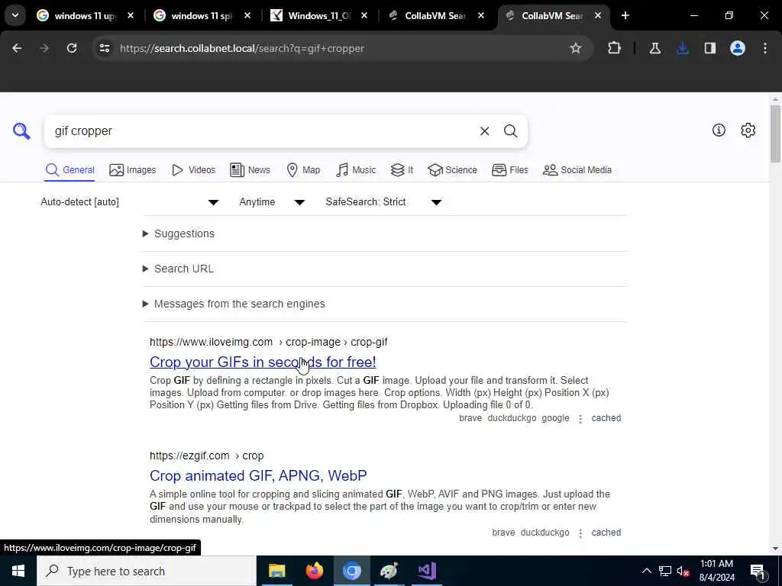Viewport: 782px width, 586px height.
Task: Open more options dots for iloveimg result
Action: pyautogui.click(x=580, y=419)
